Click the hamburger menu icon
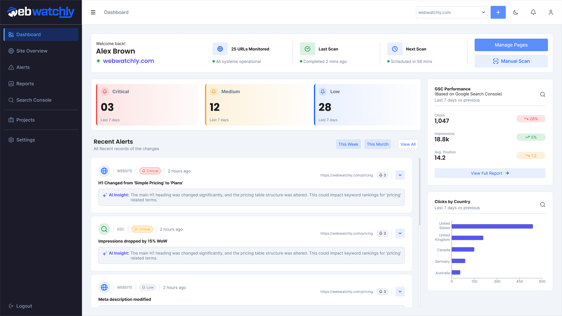 click(93, 12)
